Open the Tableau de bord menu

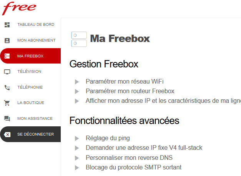(x=36, y=25)
